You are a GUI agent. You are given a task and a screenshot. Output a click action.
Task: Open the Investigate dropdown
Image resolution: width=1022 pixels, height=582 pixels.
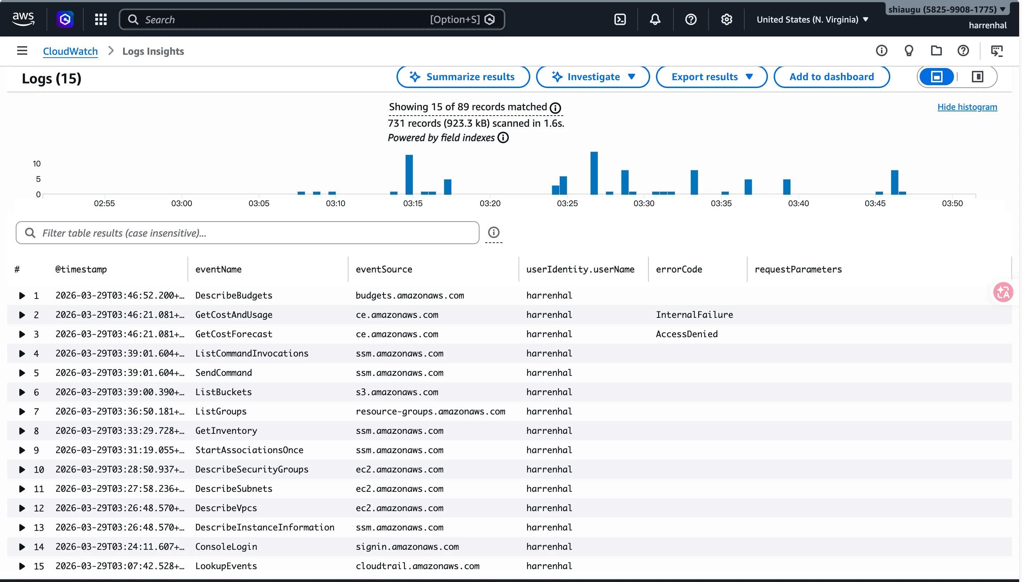point(593,76)
